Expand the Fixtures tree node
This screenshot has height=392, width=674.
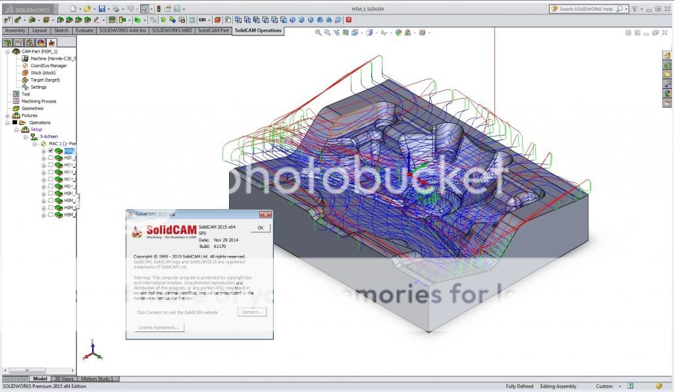7,115
